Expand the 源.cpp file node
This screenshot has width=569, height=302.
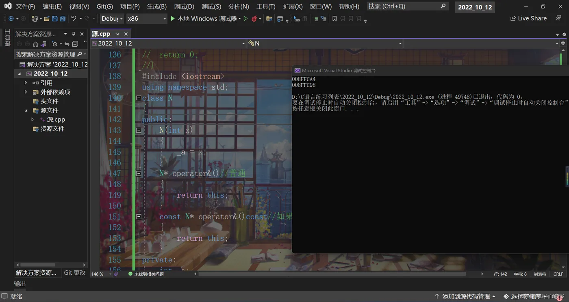point(33,120)
